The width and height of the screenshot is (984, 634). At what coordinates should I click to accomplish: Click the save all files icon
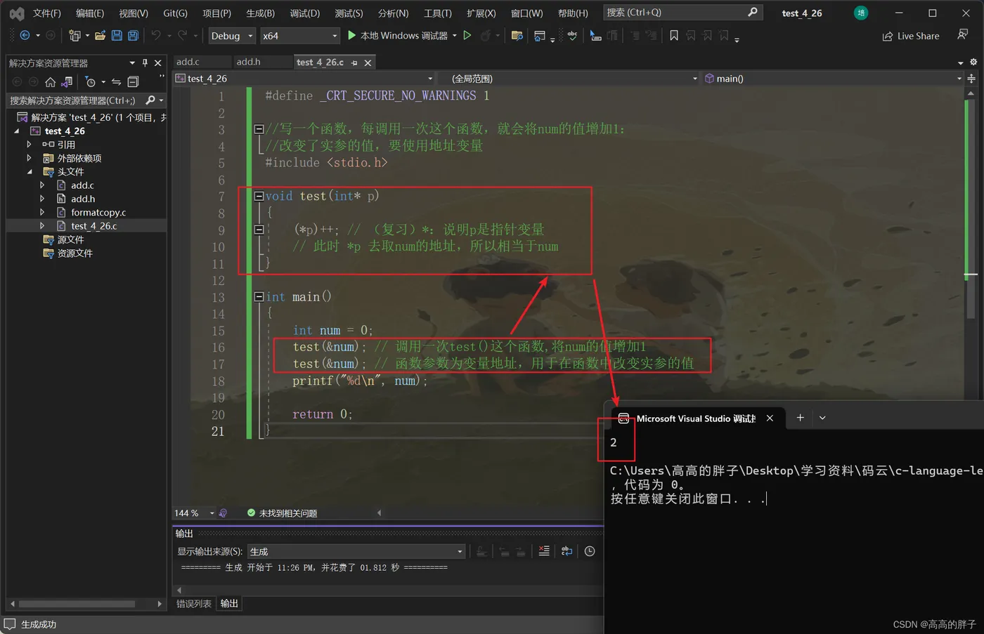click(133, 35)
